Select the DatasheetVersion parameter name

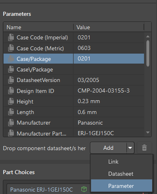click(x=38, y=80)
